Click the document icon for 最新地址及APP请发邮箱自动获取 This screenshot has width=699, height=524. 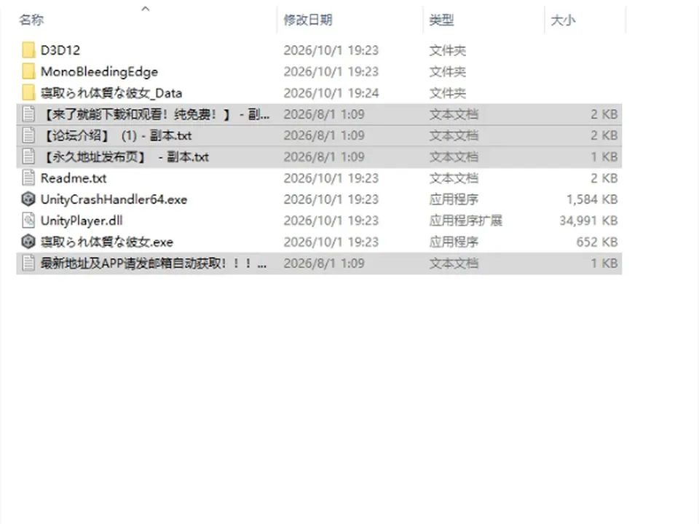(28, 263)
